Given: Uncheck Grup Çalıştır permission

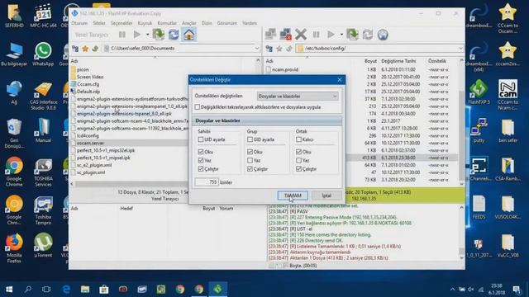Looking at the screenshot, I should (x=250, y=168).
